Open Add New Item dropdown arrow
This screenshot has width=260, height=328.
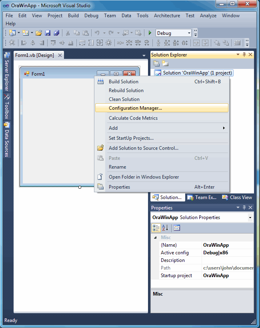[32, 33]
